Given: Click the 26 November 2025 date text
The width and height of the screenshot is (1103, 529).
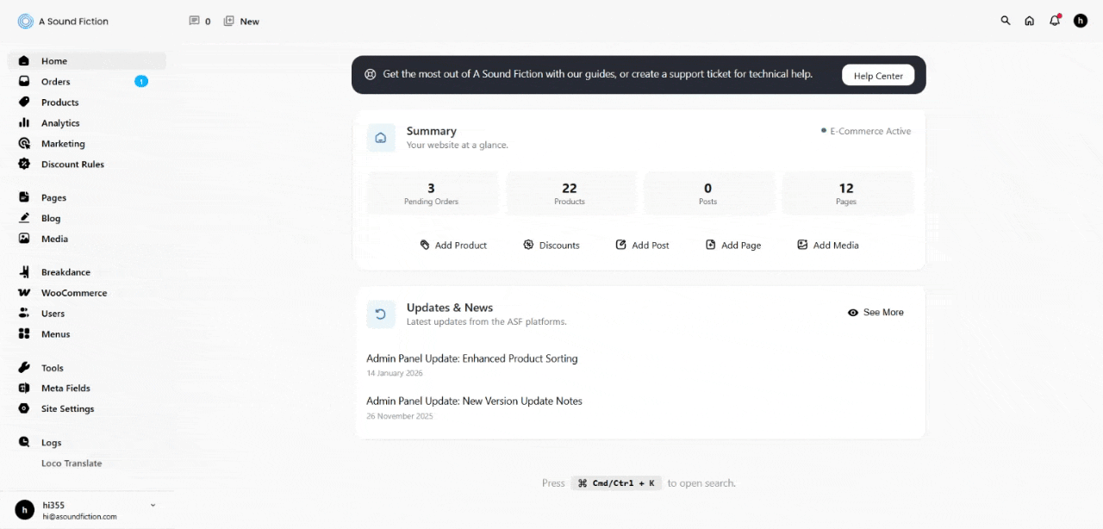Looking at the screenshot, I should click(x=400, y=416).
